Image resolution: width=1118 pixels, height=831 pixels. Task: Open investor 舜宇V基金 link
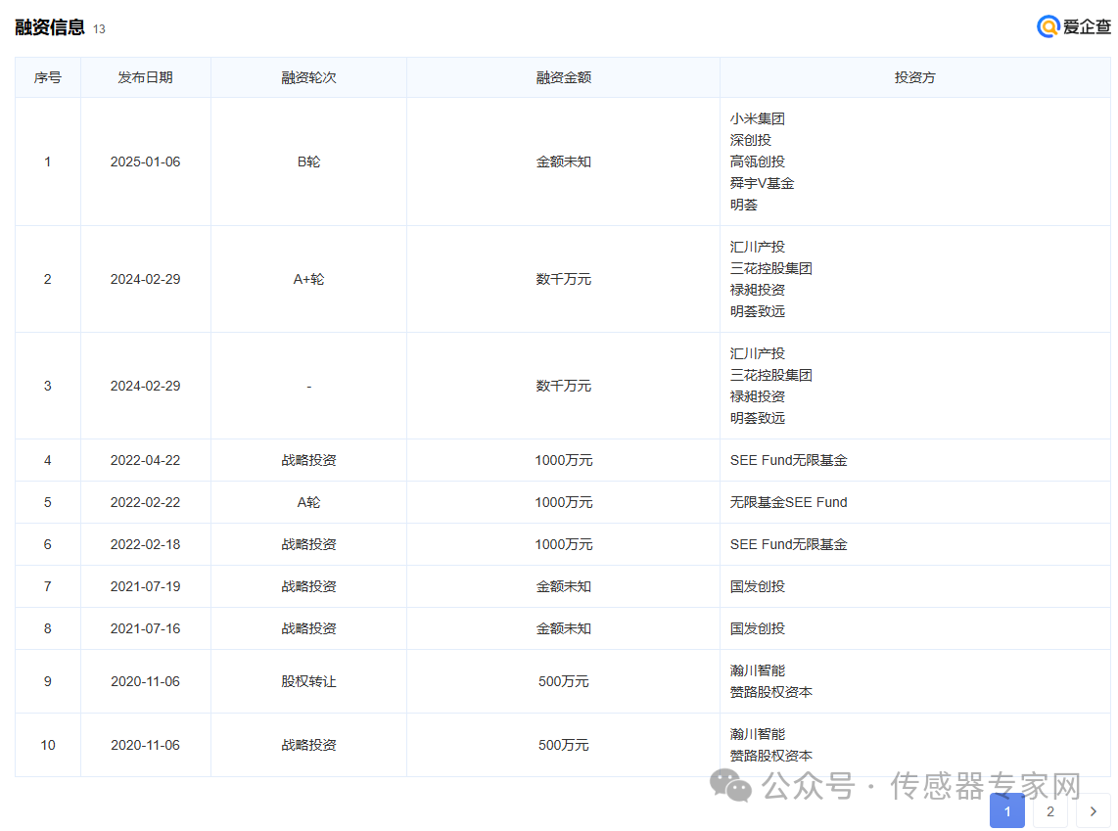[762, 183]
